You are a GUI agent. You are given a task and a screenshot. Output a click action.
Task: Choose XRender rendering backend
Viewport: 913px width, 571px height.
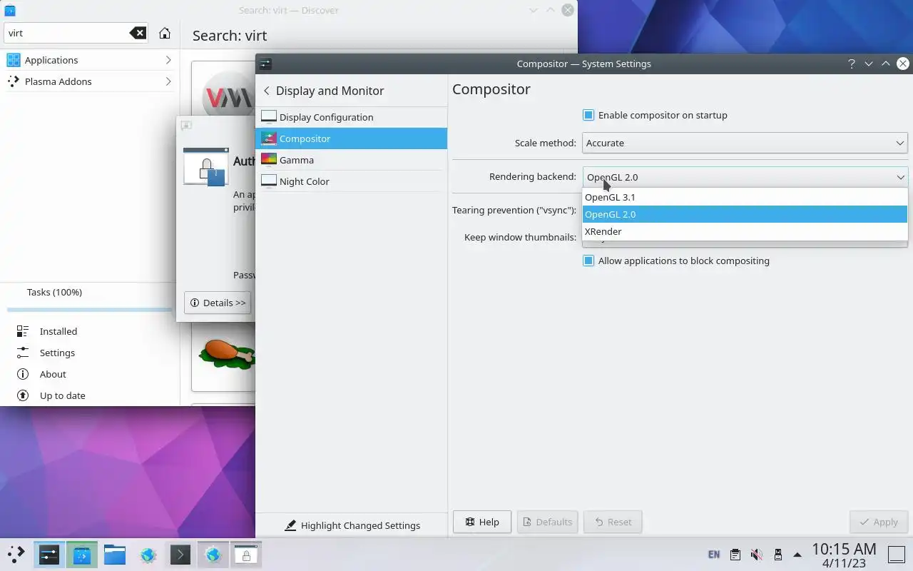(x=745, y=231)
